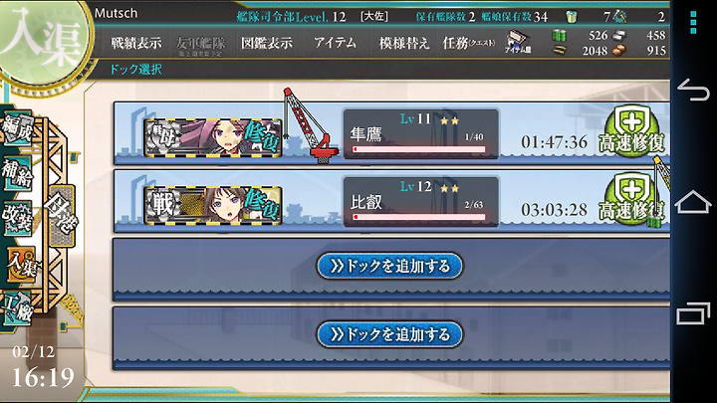Image resolution: width=717 pixels, height=403 pixels.
Task: Open the 工廠 factory side icon
Action: (17, 308)
